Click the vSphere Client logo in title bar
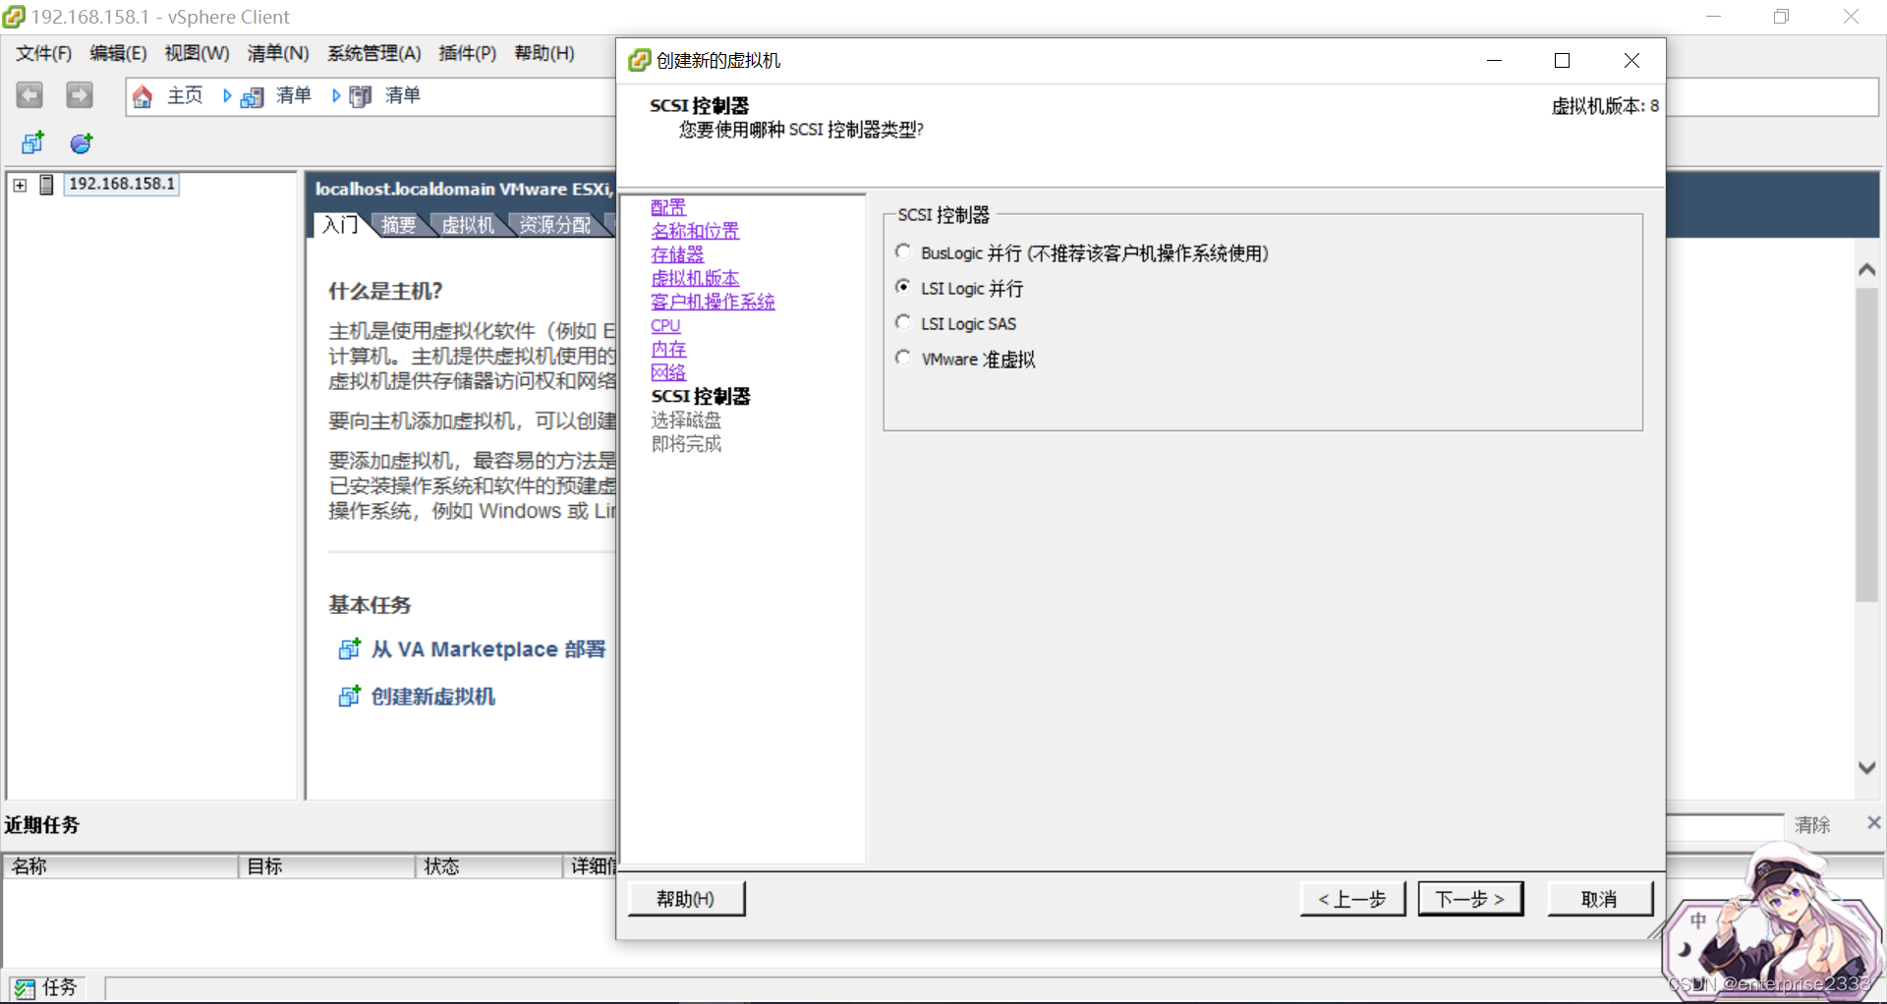The width and height of the screenshot is (1887, 1004). 14,17
